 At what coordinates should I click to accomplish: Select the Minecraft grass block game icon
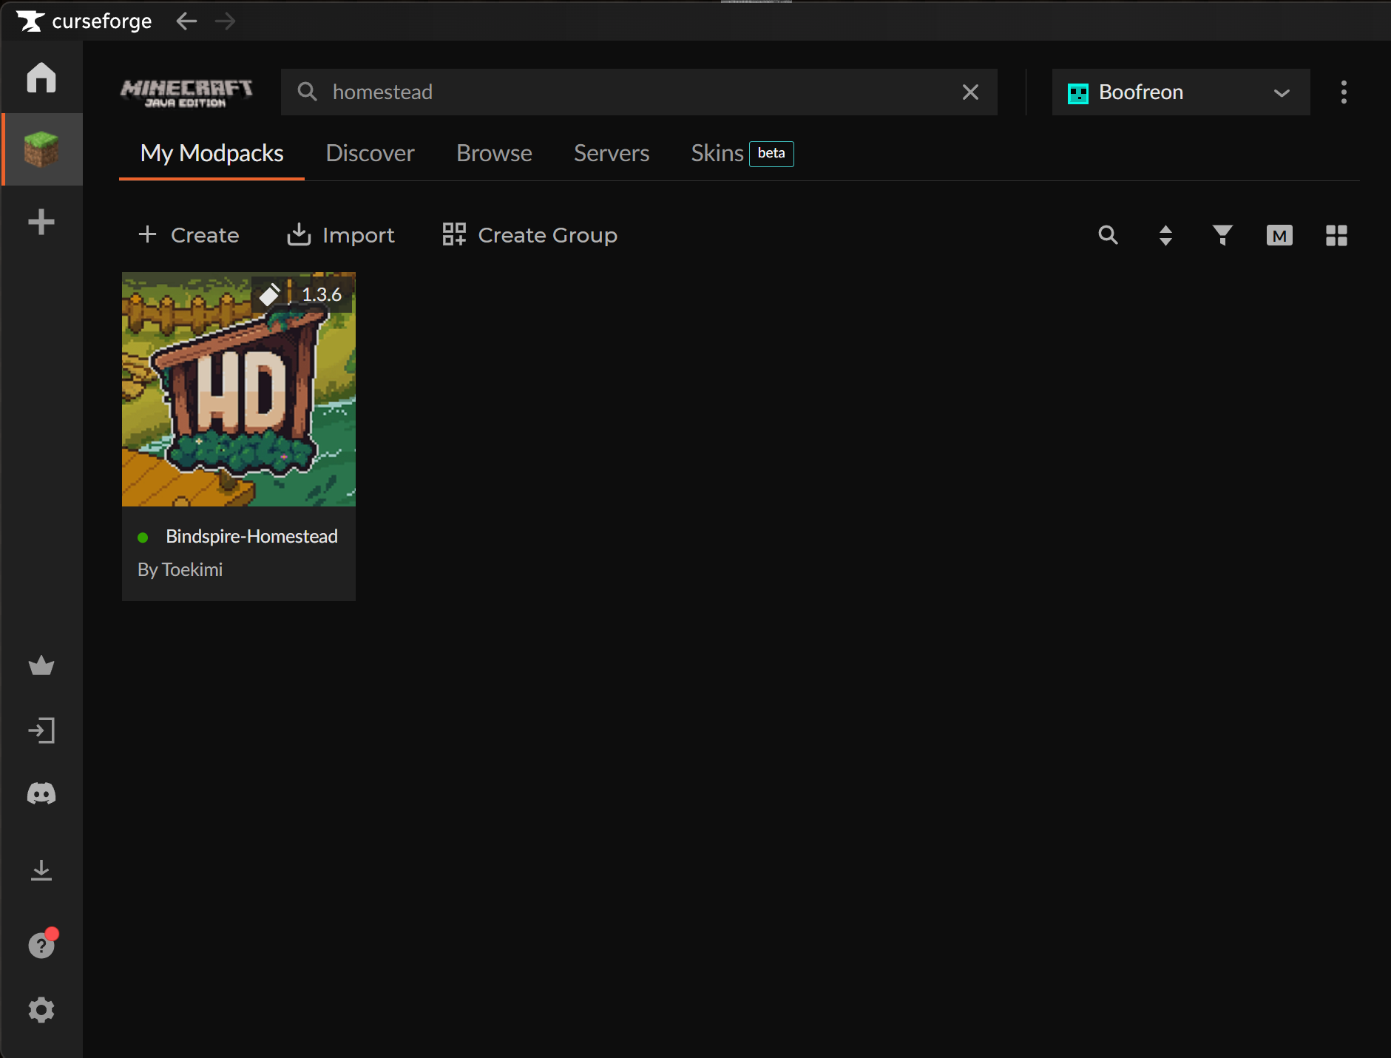pyautogui.click(x=41, y=149)
